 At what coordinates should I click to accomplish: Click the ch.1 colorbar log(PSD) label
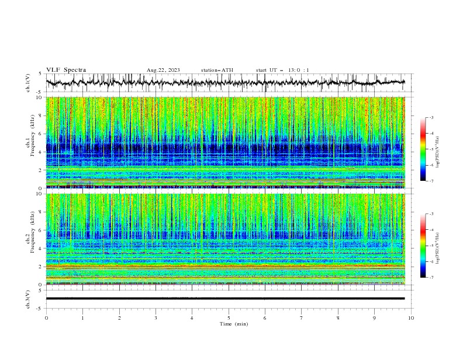pos(437,152)
